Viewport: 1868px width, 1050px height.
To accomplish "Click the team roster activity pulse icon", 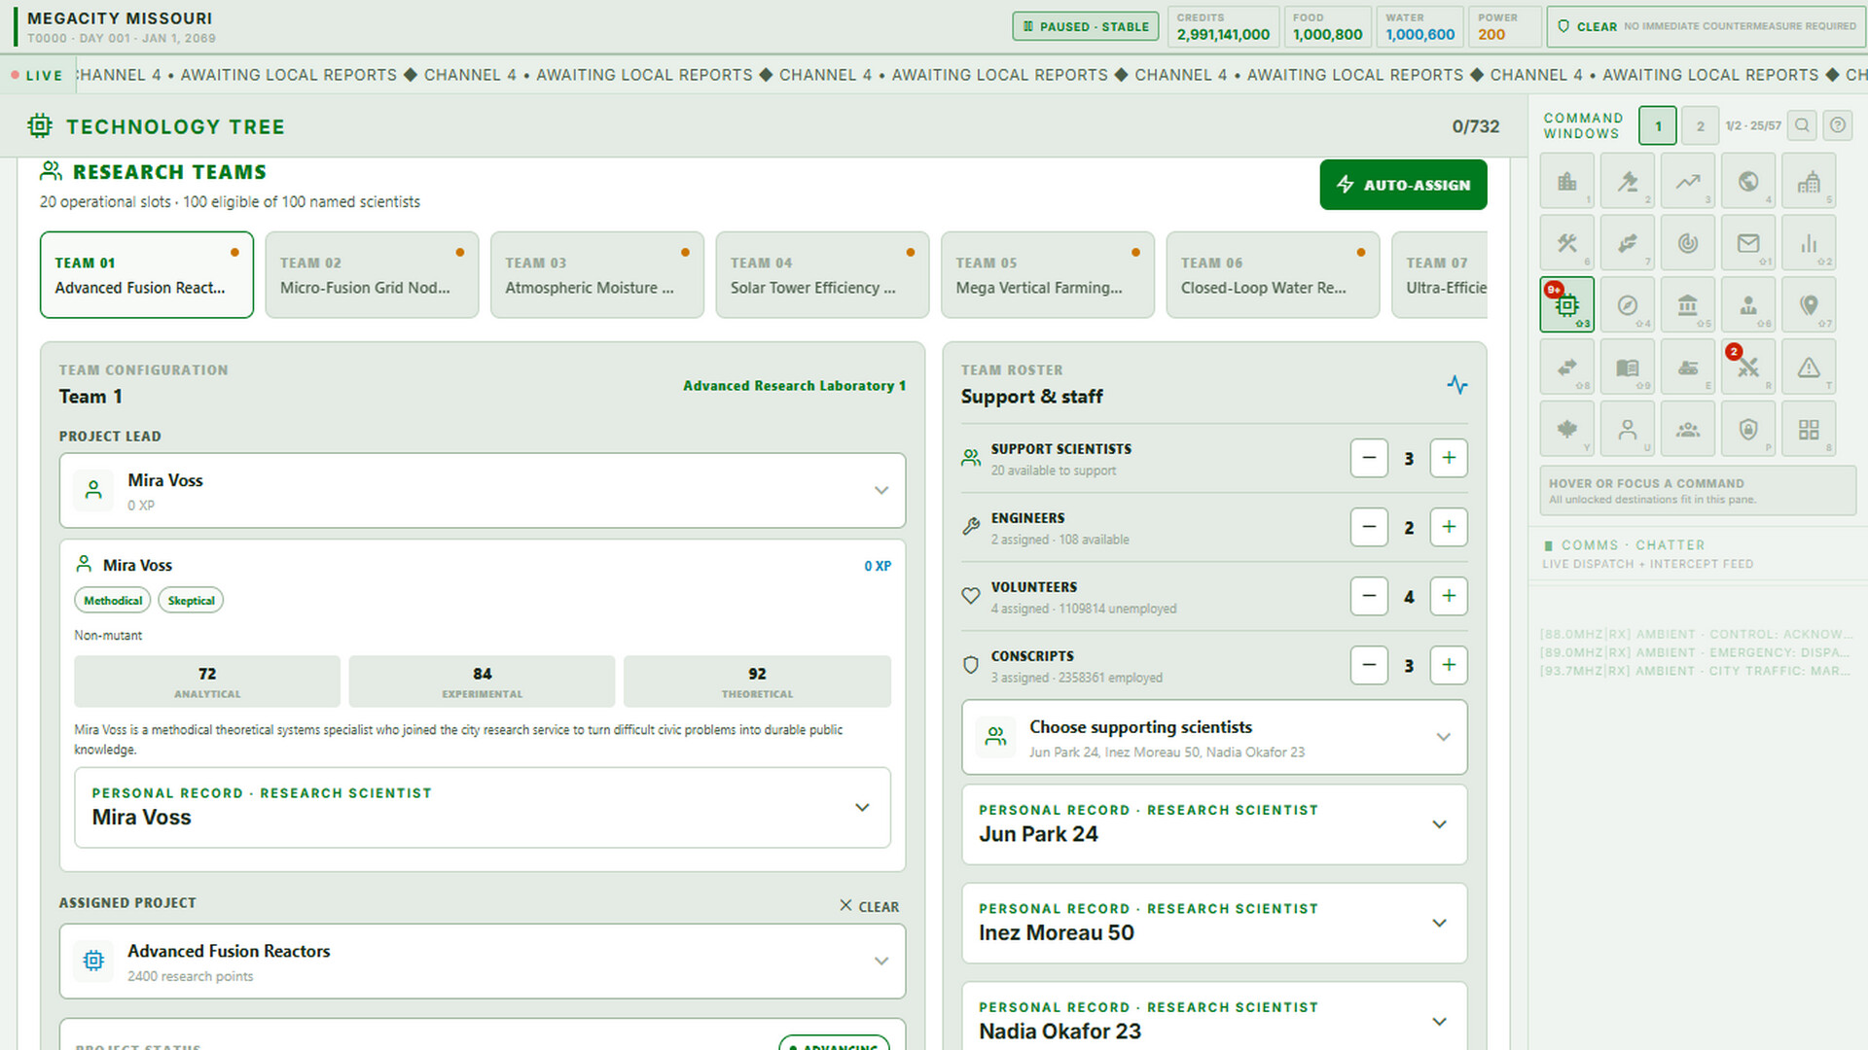I will [1456, 384].
